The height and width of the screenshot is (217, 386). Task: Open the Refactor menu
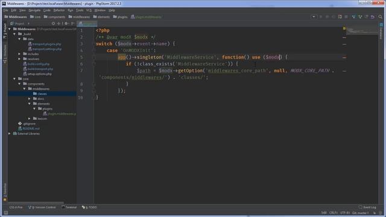(59, 10)
